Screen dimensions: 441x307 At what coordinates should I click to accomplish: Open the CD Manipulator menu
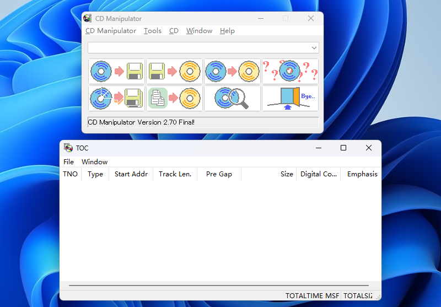pos(111,31)
